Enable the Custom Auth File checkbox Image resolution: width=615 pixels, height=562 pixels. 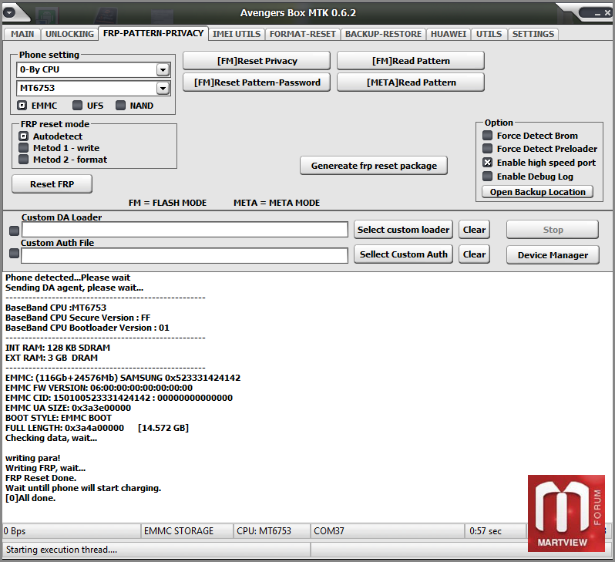[14, 254]
